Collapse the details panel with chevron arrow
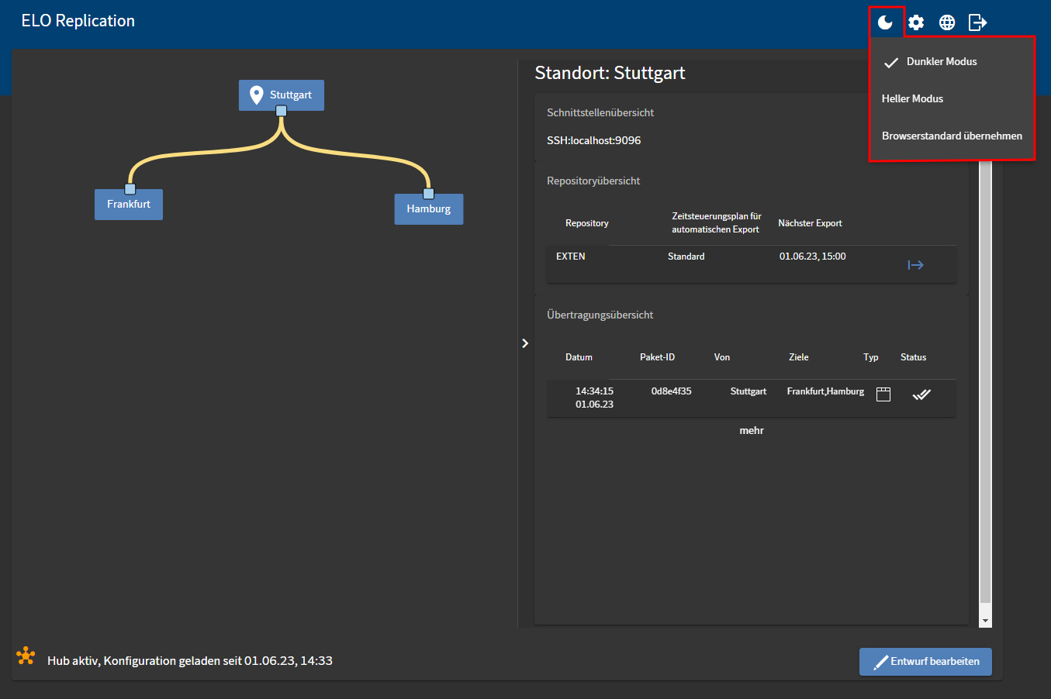1051x699 pixels. coord(525,343)
